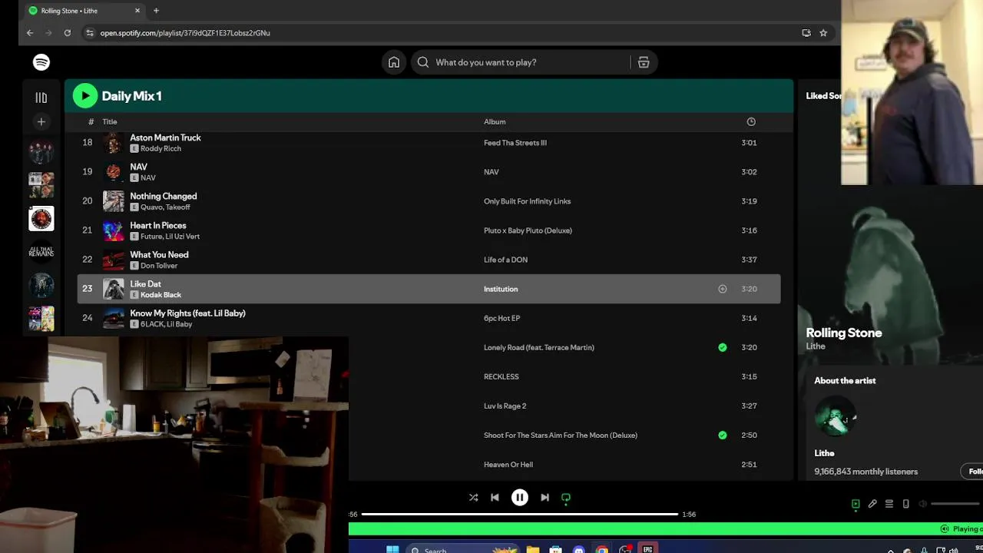Image resolution: width=983 pixels, height=553 pixels.
Task: Reload the Spotify page
Action: [x=68, y=33]
